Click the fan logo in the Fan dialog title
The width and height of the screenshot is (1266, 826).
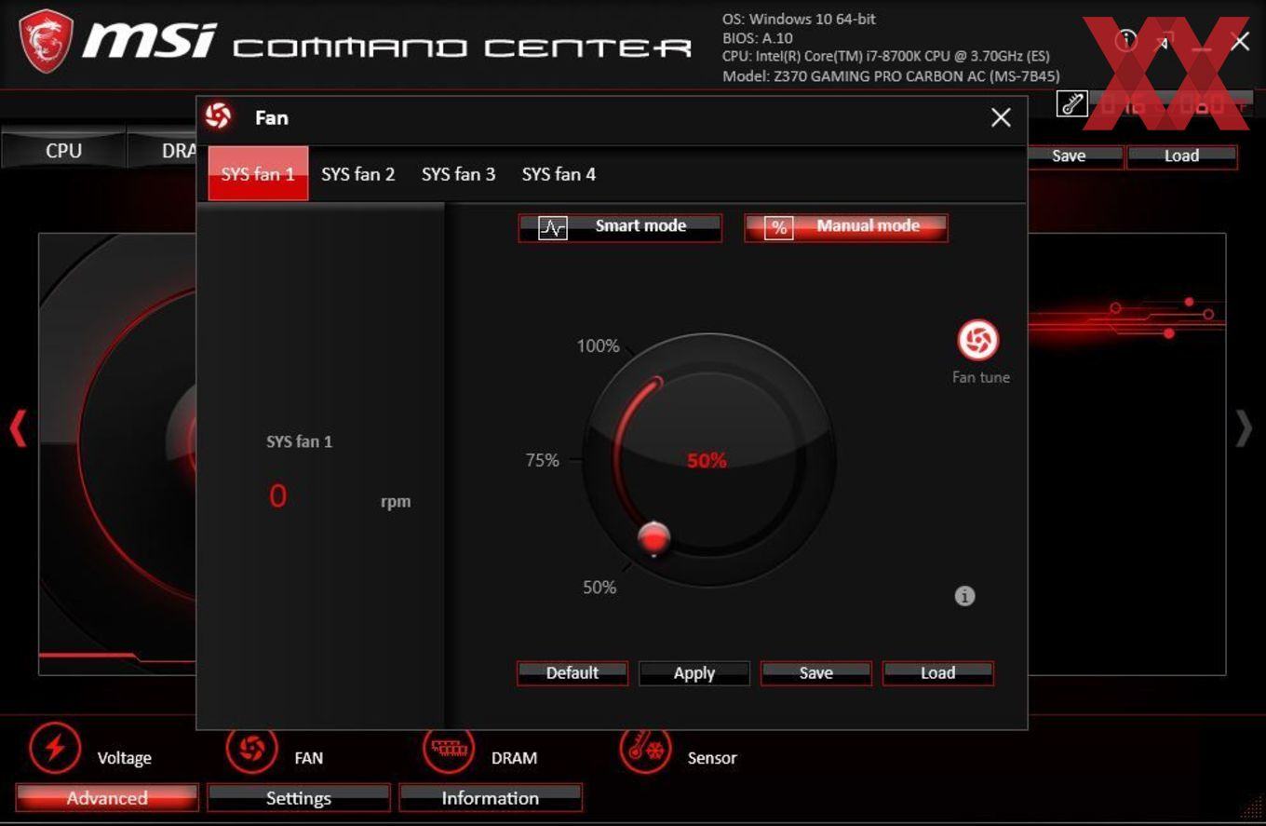pos(218,116)
